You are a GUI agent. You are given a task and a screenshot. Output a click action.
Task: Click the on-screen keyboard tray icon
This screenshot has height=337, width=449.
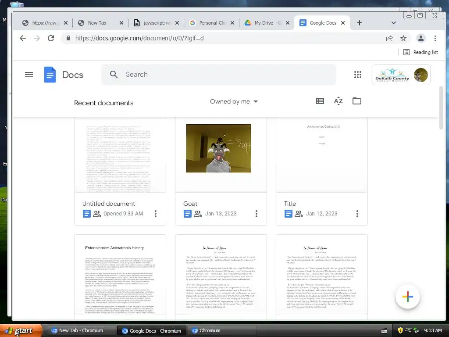(384, 331)
